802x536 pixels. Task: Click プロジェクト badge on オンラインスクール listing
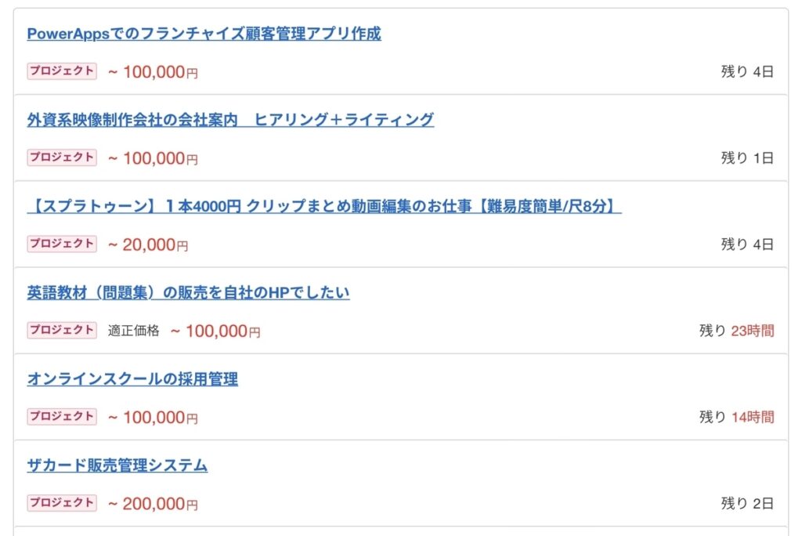pos(62,417)
